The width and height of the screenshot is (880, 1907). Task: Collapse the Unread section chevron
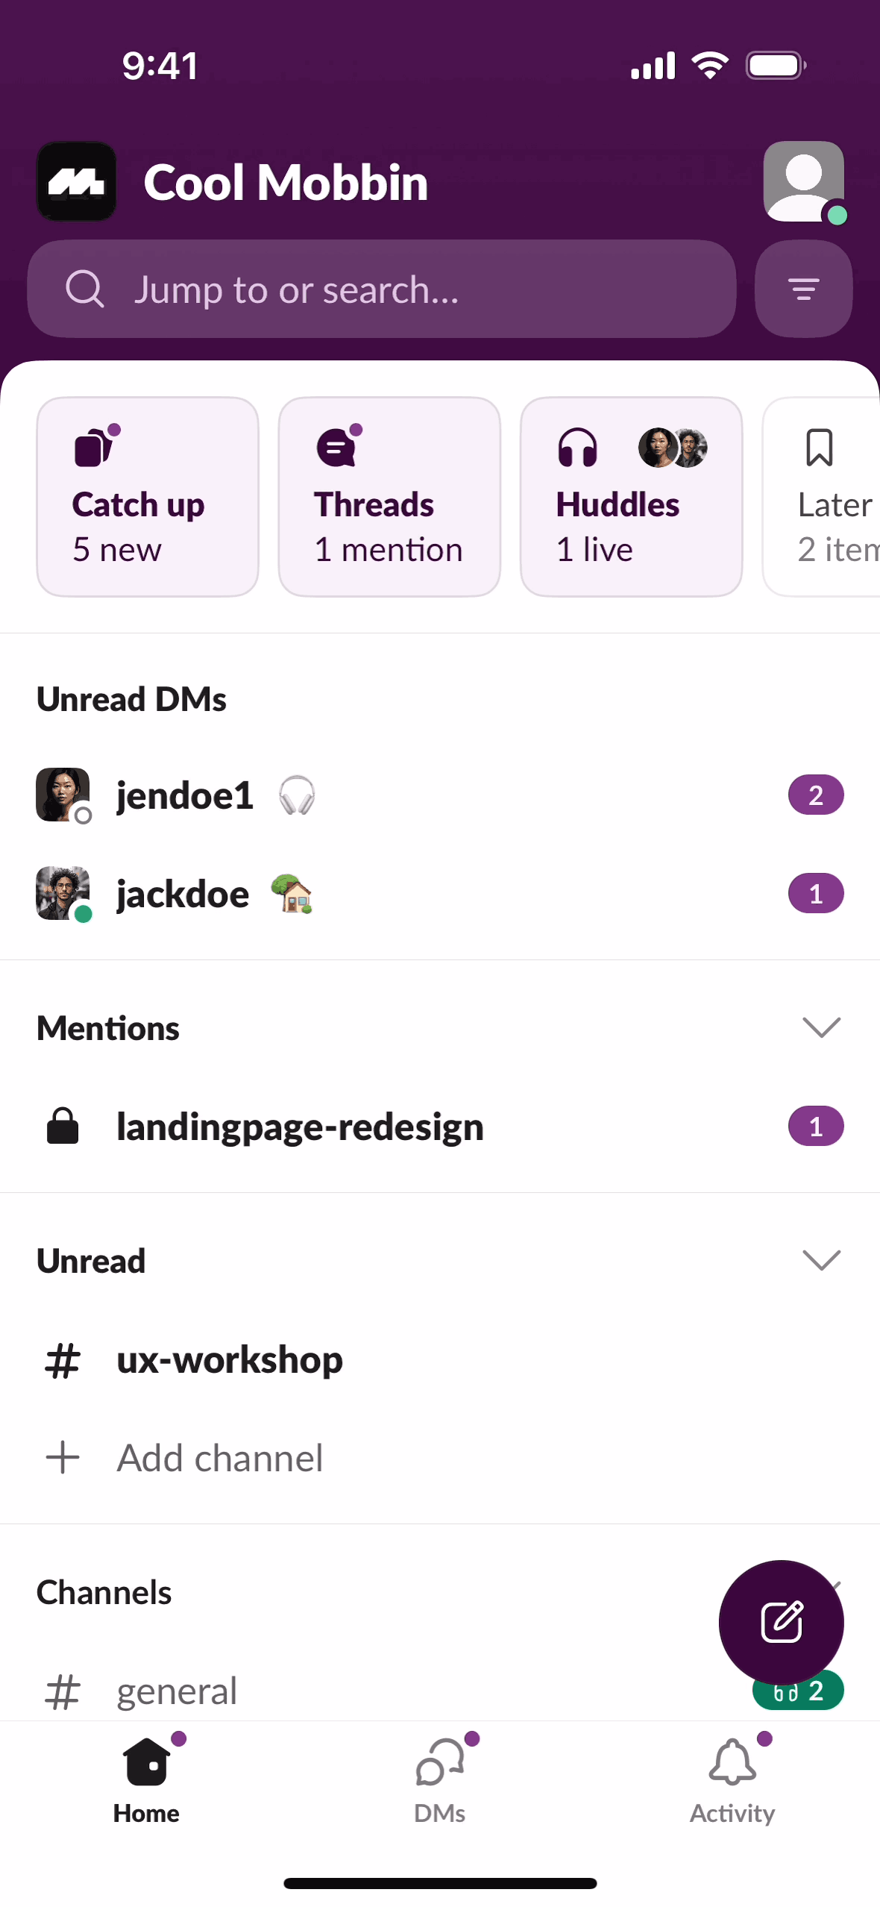click(x=821, y=1260)
